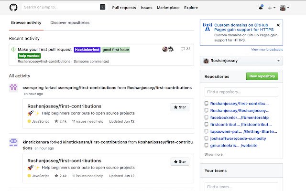
Task: Open kinetickansra/first-contributions fork link
Action: [x=95, y=142]
